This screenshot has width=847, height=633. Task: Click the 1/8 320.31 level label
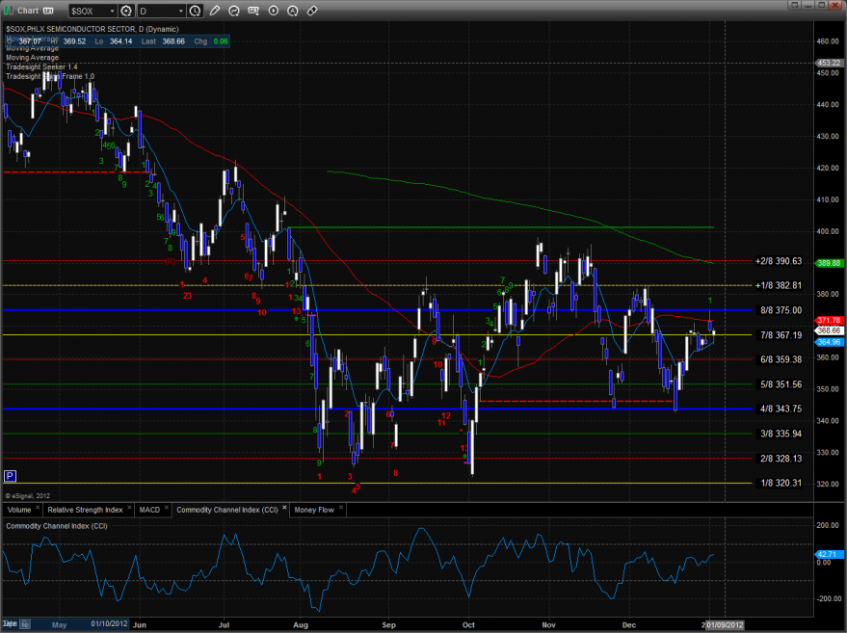pyautogui.click(x=781, y=484)
